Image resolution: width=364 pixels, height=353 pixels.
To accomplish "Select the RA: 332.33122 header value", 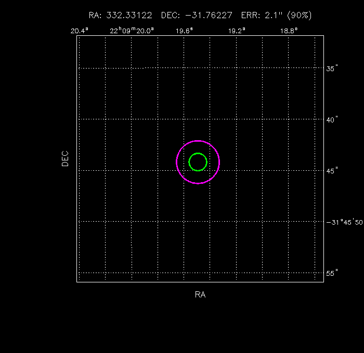I will [120, 16].
